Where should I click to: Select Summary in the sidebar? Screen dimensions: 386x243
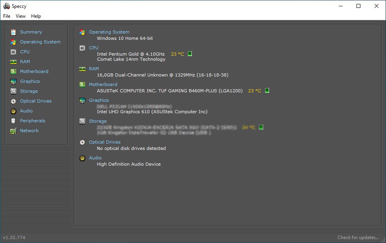click(31, 32)
